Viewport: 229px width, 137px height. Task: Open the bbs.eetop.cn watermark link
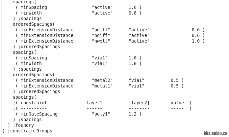(x=216, y=133)
